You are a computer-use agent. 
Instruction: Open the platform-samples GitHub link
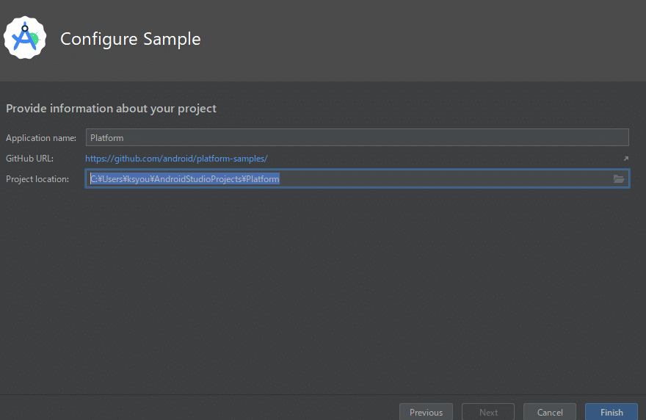pos(176,159)
